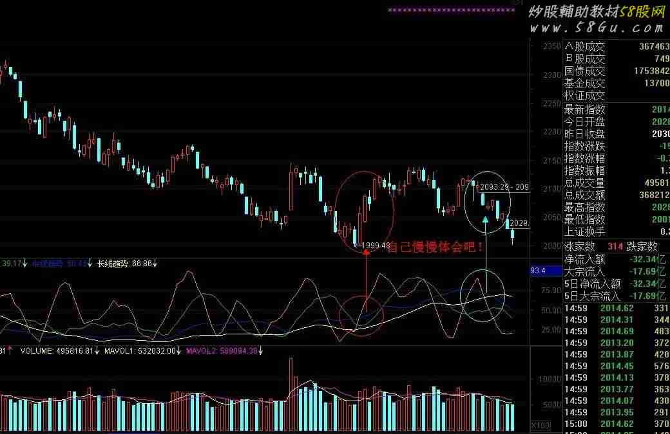Click the 2000 price axis label
Image resolution: width=670 pixels, height=434 pixels.
pos(551,246)
